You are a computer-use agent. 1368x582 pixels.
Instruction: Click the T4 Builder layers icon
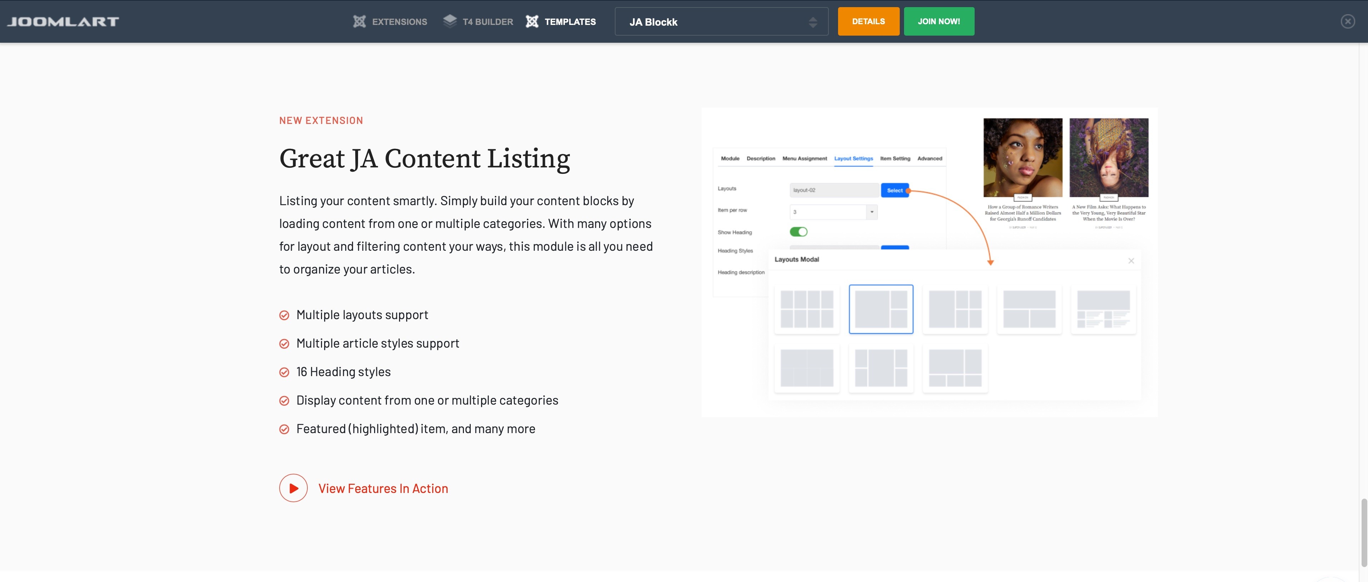tap(450, 21)
